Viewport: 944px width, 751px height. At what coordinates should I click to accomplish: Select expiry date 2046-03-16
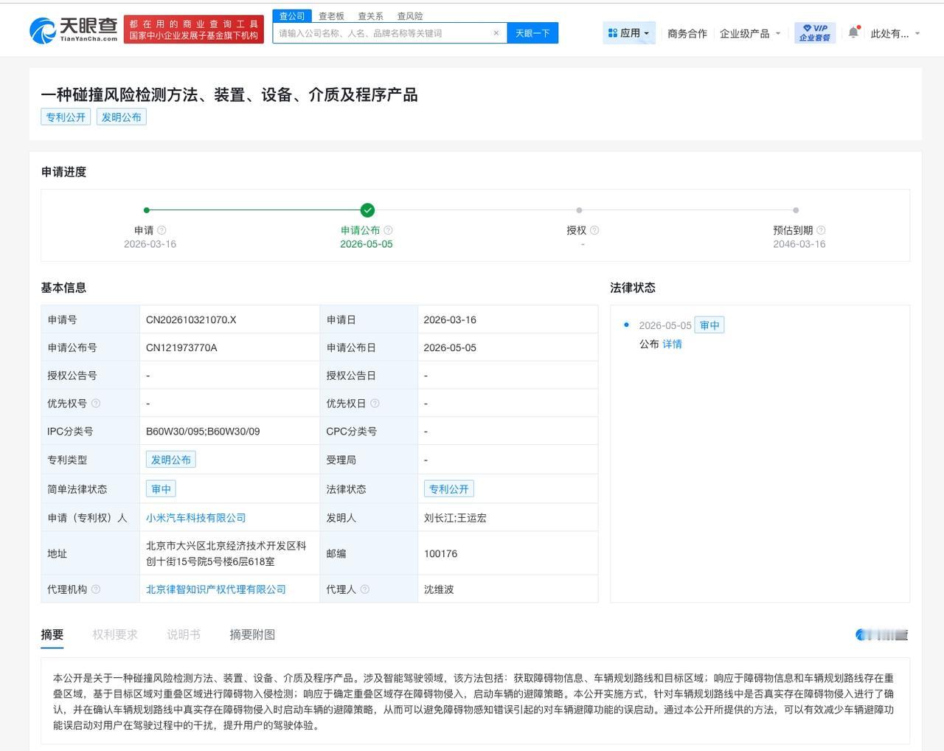[799, 244]
